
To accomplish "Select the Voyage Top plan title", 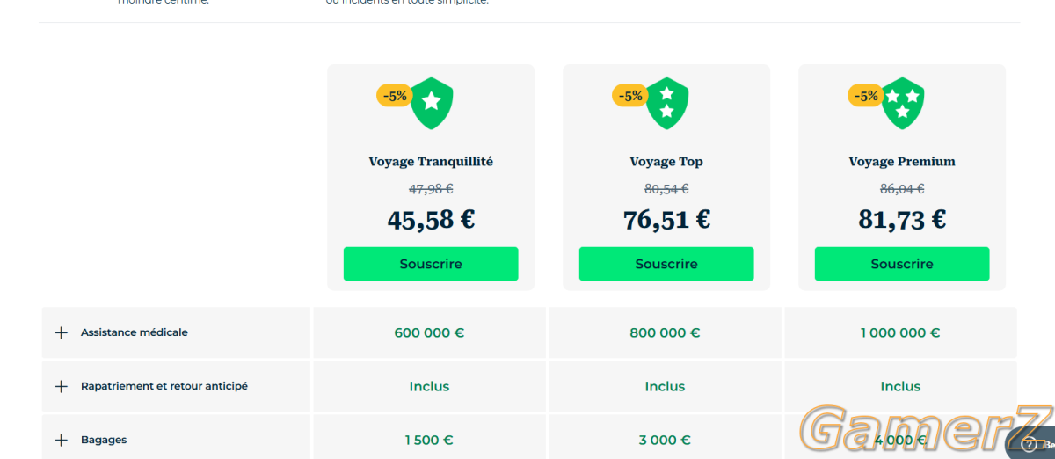I will click(666, 162).
